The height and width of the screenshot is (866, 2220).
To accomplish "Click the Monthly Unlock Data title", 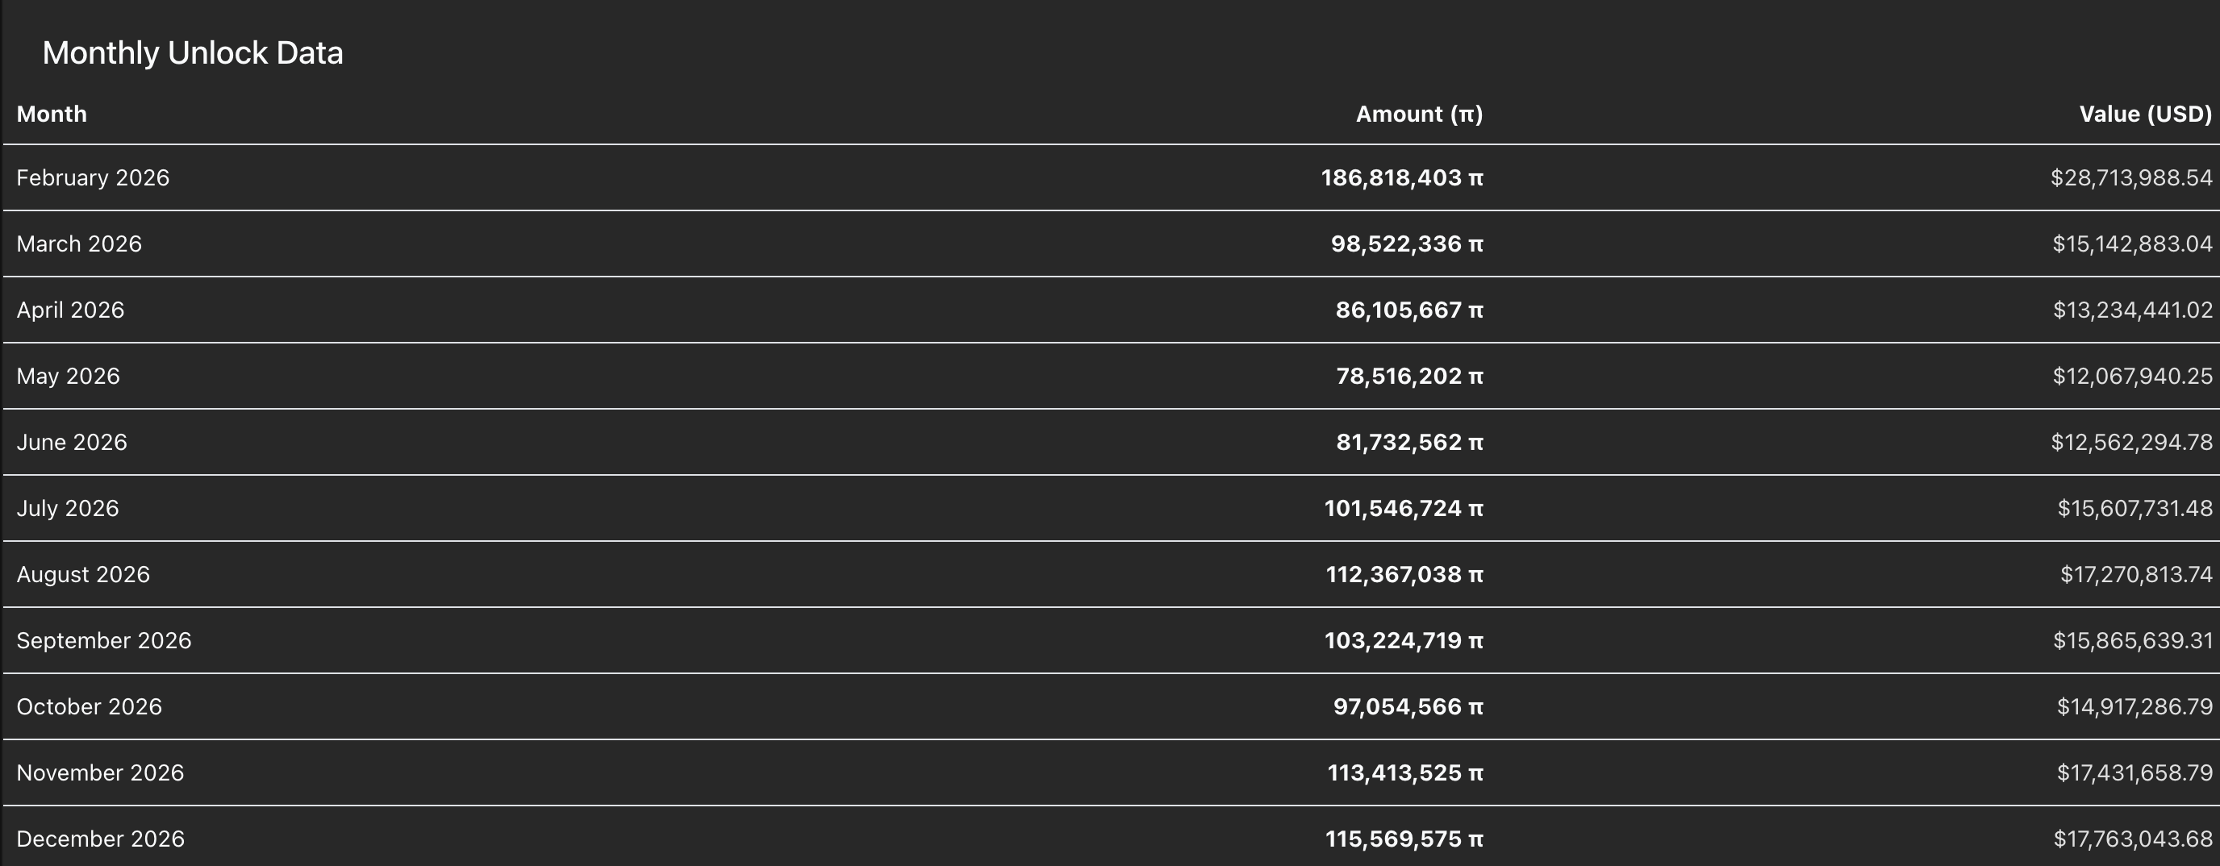I will click(x=193, y=52).
